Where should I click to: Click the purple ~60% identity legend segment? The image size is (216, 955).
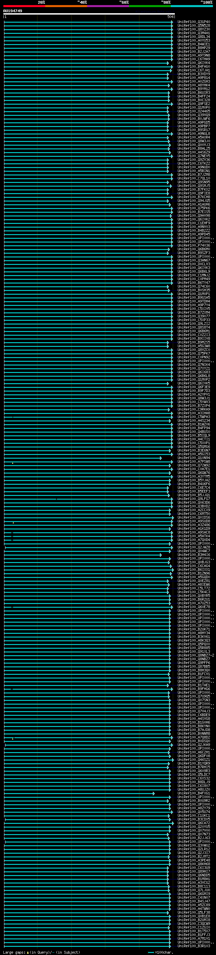(108, 6)
